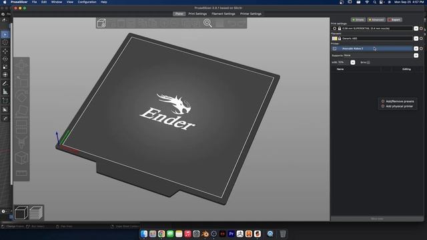
Task: Expand the Printer preset dropdown arrow
Action: 416,49
